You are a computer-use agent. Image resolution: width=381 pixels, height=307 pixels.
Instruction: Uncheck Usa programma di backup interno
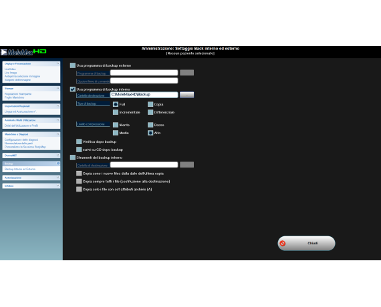(x=73, y=89)
